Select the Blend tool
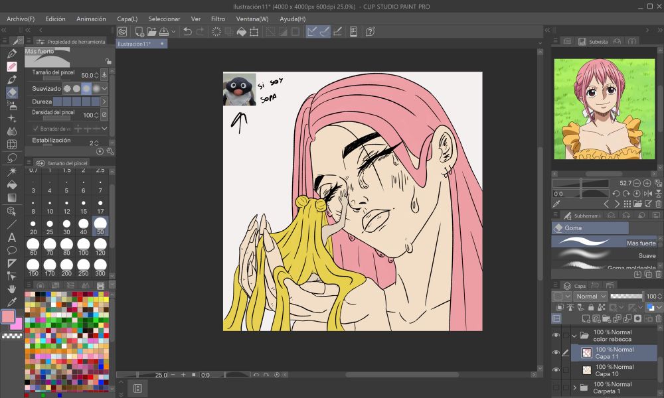Image resolution: width=664 pixels, height=398 pixels. (x=12, y=131)
